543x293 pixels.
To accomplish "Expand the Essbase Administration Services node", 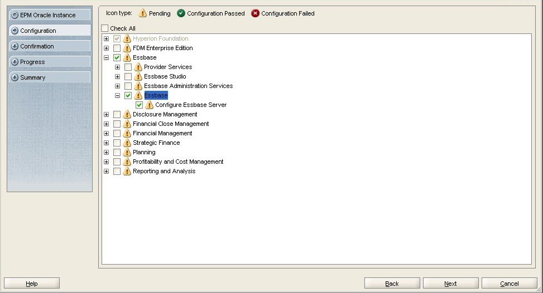I will pos(117,86).
